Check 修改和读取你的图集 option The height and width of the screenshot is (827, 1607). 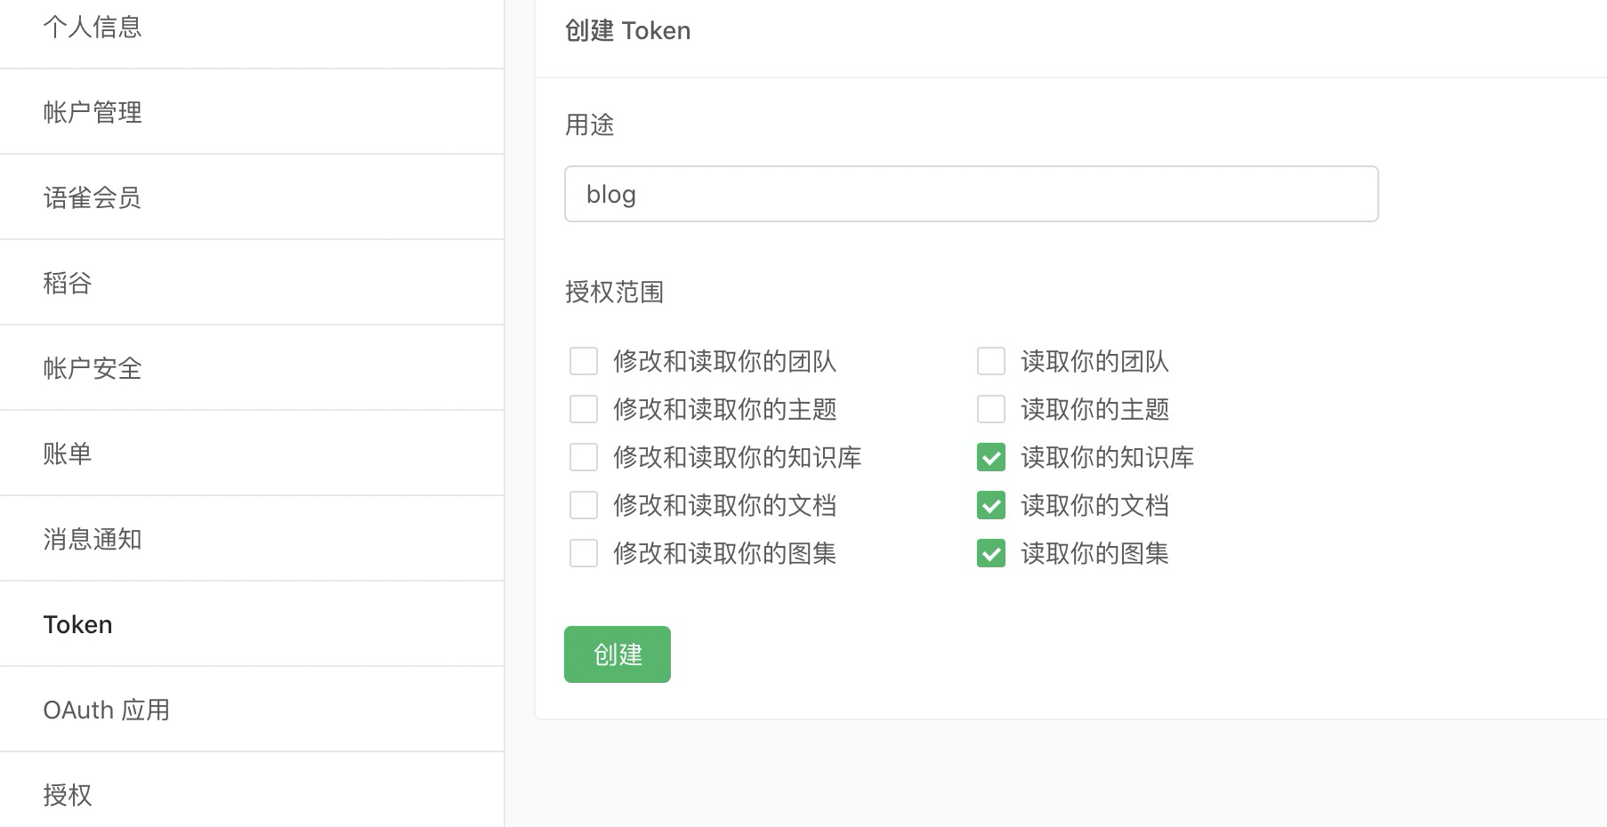coord(584,554)
